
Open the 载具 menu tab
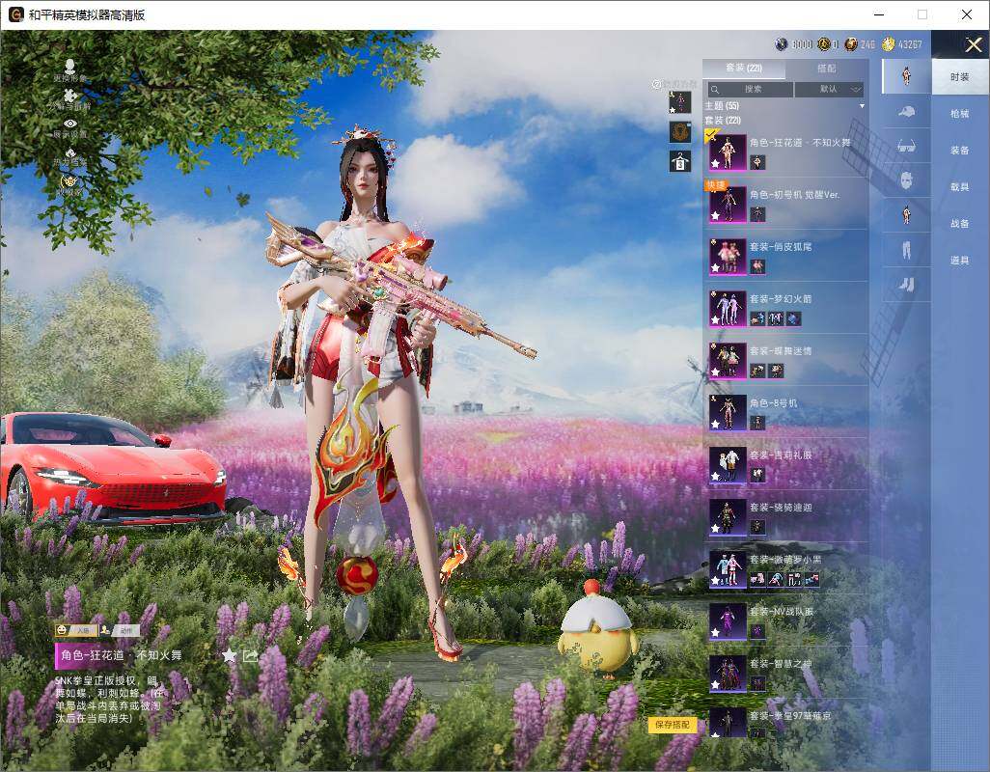click(960, 187)
